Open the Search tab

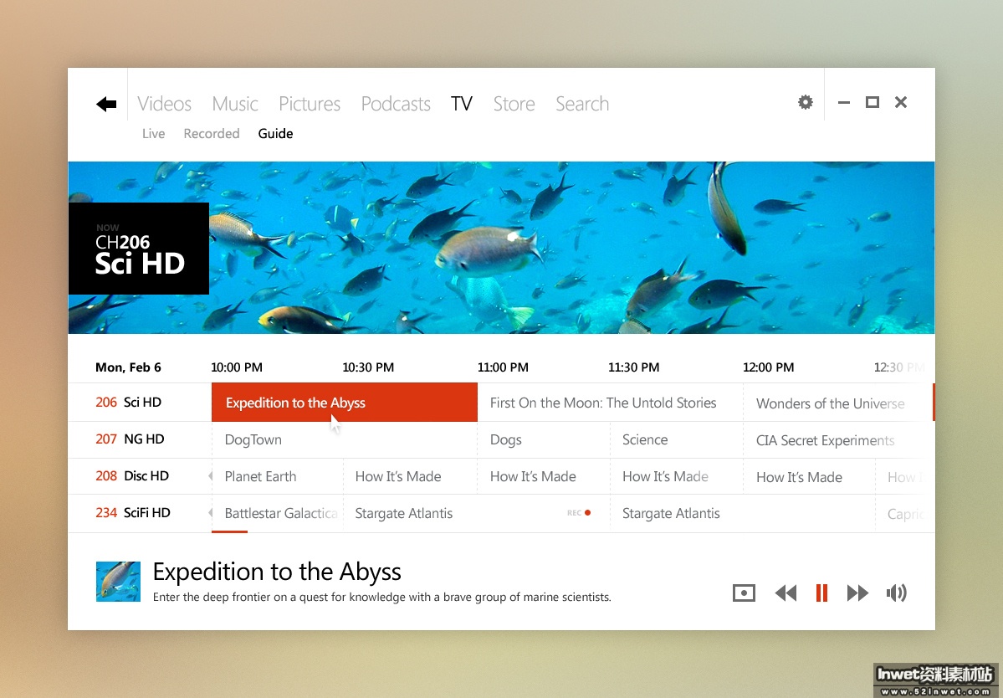click(x=582, y=104)
